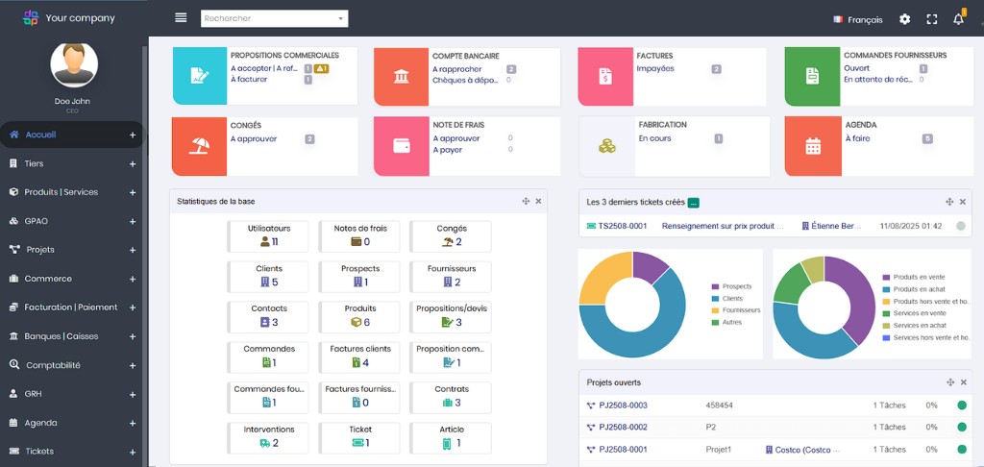The width and height of the screenshot is (984, 467).
Task: Close the Statistiques de la base widget
Action: click(x=538, y=201)
